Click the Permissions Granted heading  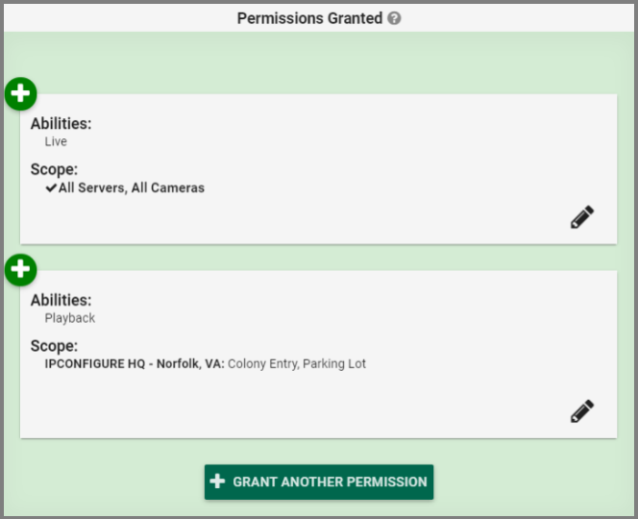(309, 18)
